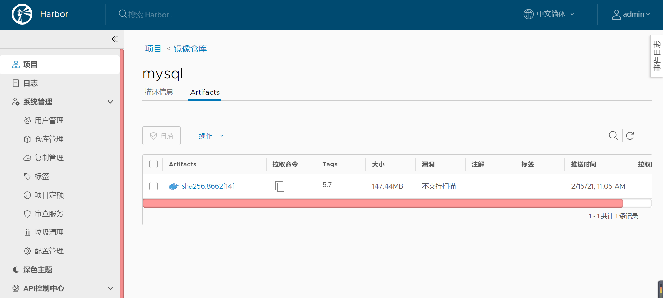Click the 用户管理 users icon

(27, 121)
